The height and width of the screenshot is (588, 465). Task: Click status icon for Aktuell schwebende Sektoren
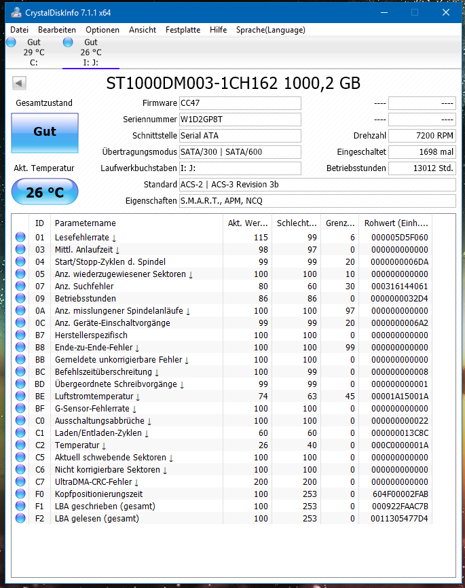tap(20, 457)
